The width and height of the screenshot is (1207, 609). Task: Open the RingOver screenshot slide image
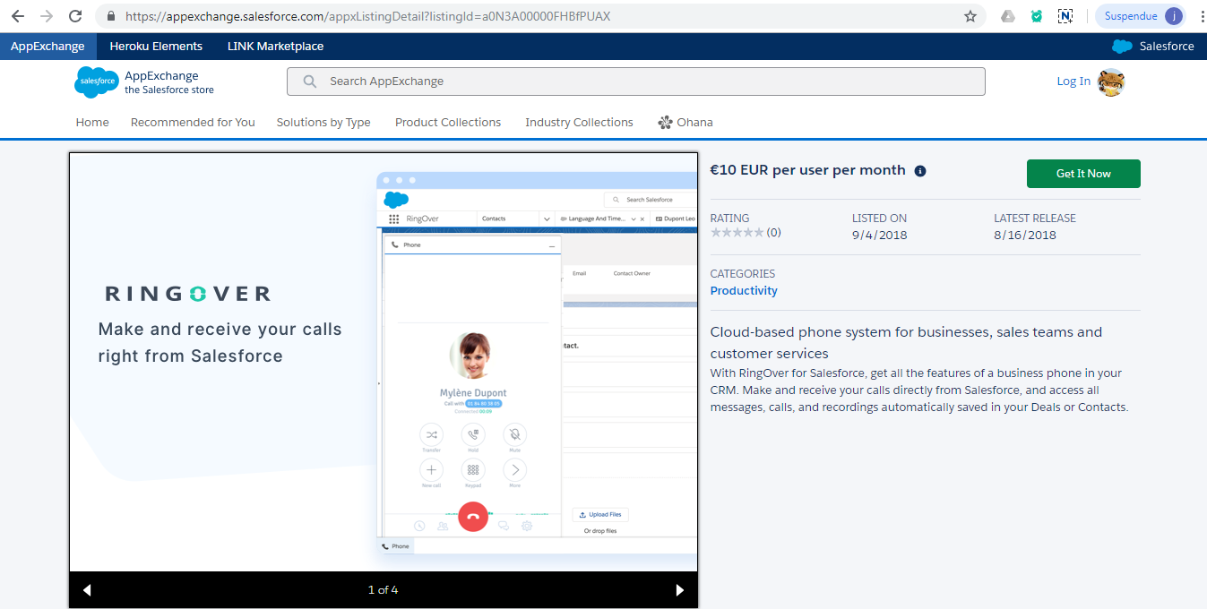[x=384, y=362]
